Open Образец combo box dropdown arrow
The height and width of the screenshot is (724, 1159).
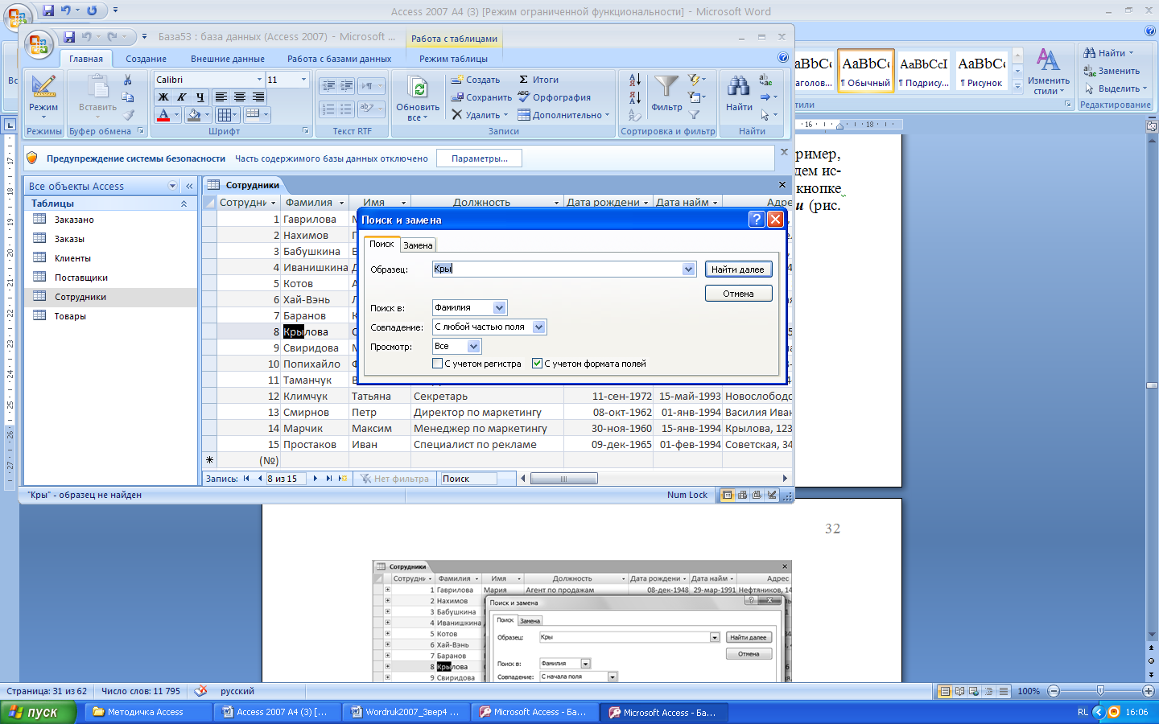pyautogui.click(x=688, y=269)
